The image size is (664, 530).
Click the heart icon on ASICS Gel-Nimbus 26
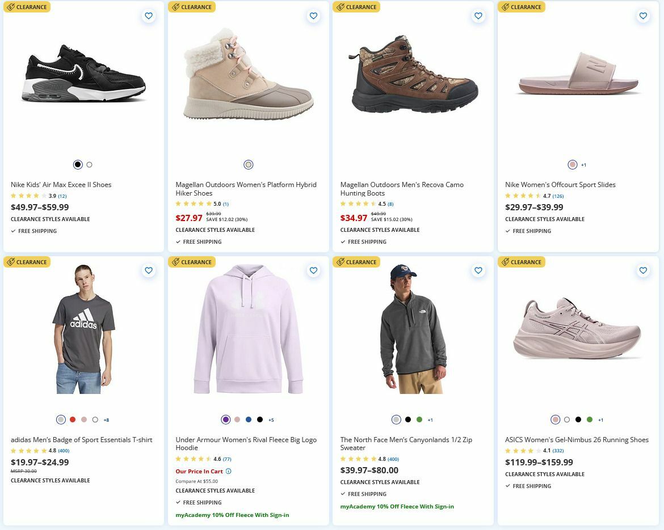pyautogui.click(x=643, y=270)
